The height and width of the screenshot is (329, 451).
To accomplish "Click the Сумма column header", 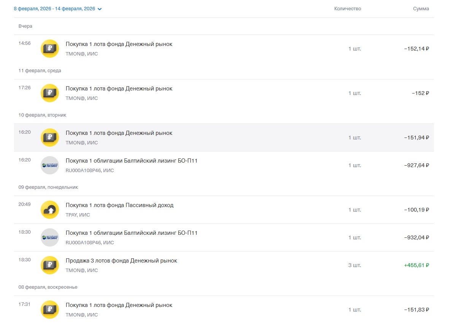I will click(421, 9).
